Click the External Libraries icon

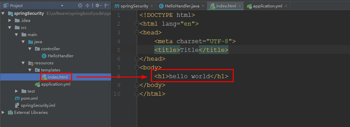pos(10,113)
